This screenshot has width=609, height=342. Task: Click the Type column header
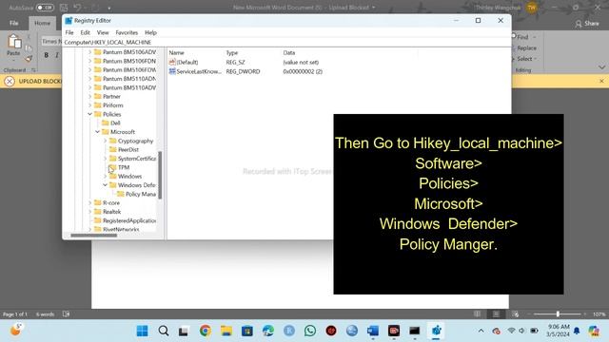(232, 53)
